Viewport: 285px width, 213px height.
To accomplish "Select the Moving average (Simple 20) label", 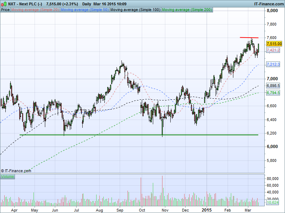I will pyautogui.click(x=35, y=10).
